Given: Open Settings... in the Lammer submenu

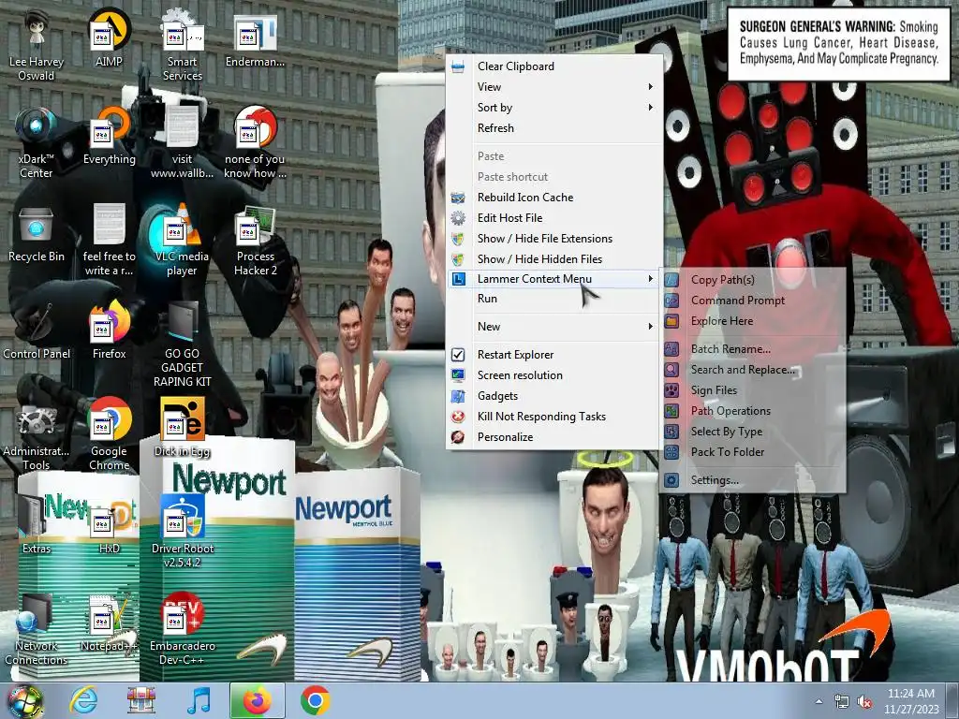Looking at the screenshot, I should pyautogui.click(x=753, y=480).
